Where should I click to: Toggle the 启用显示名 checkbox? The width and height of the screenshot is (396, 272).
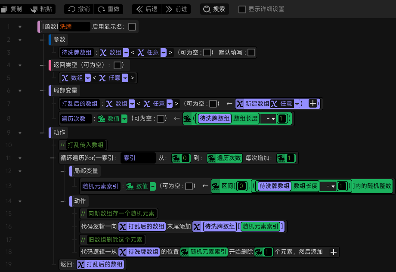tap(132, 27)
